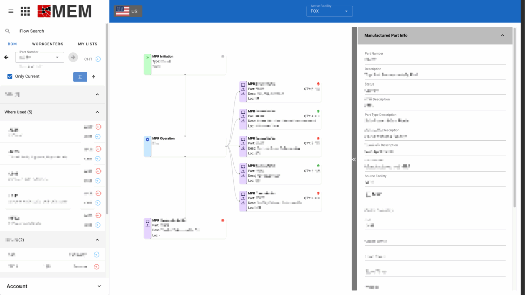525x295 pixels.
Task: Click the back arrow beside Part Number
Action: 7,58
